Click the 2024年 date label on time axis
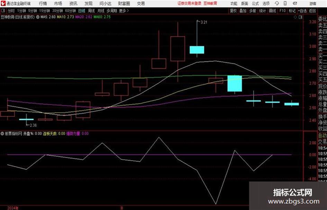The image size is (327, 210). click(13, 208)
